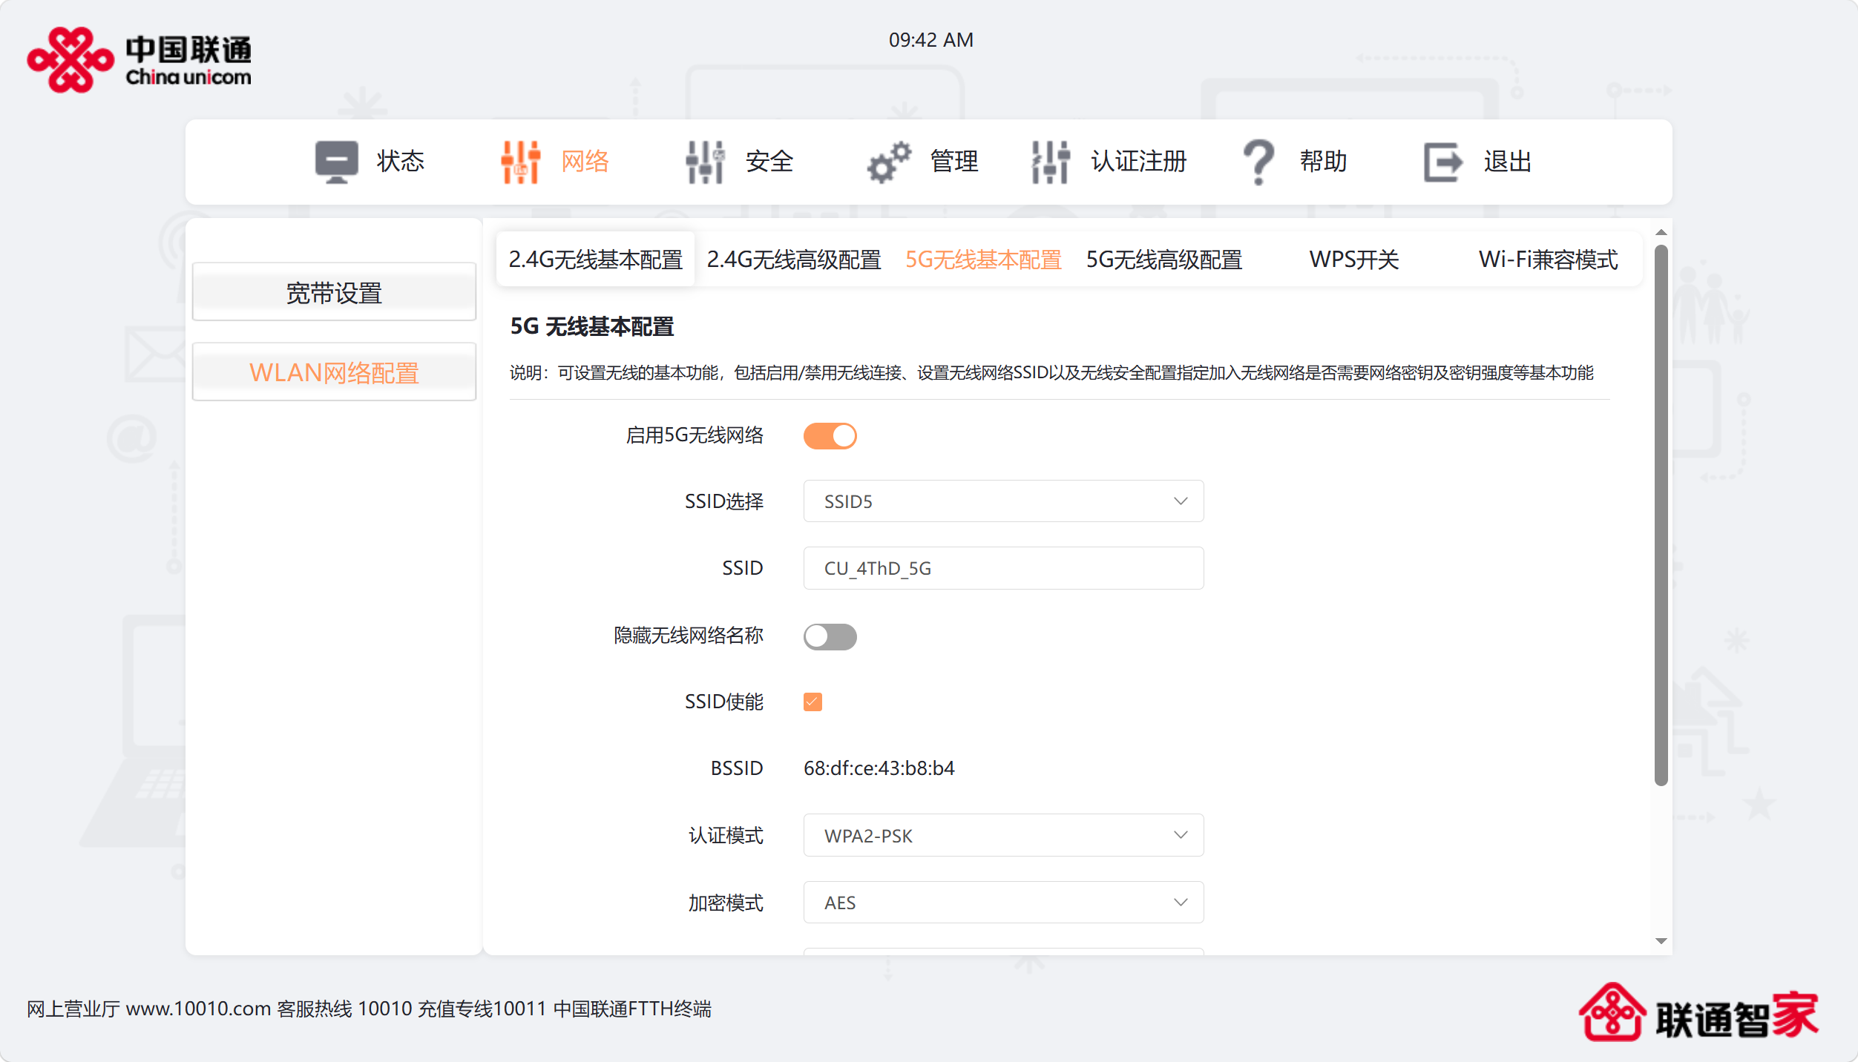Open the WPS开关 tab
The height and width of the screenshot is (1062, 1858).
click(1353, 260)
